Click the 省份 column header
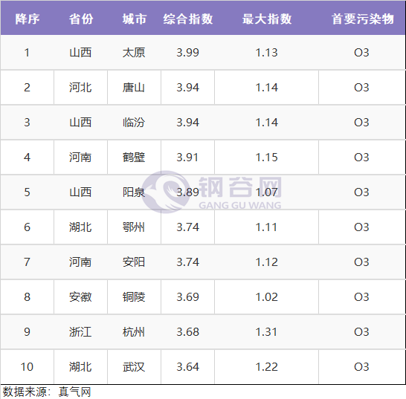The height and width of the screenshot is (399, 406). point(81,19)
